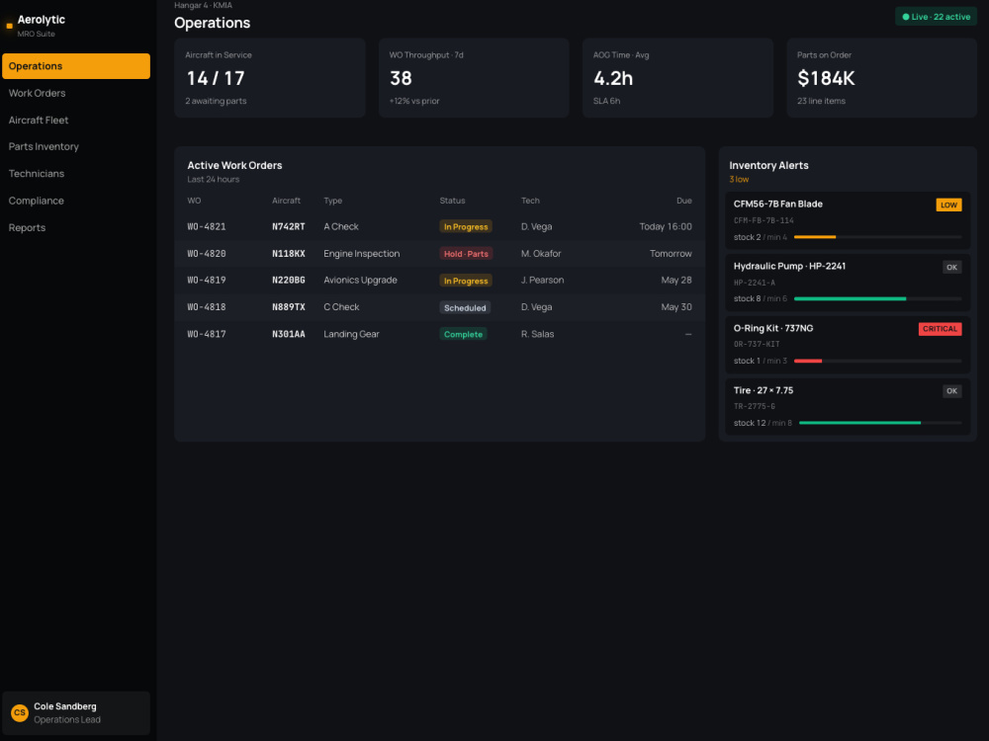Click part number OR-737-KIT

757,345
